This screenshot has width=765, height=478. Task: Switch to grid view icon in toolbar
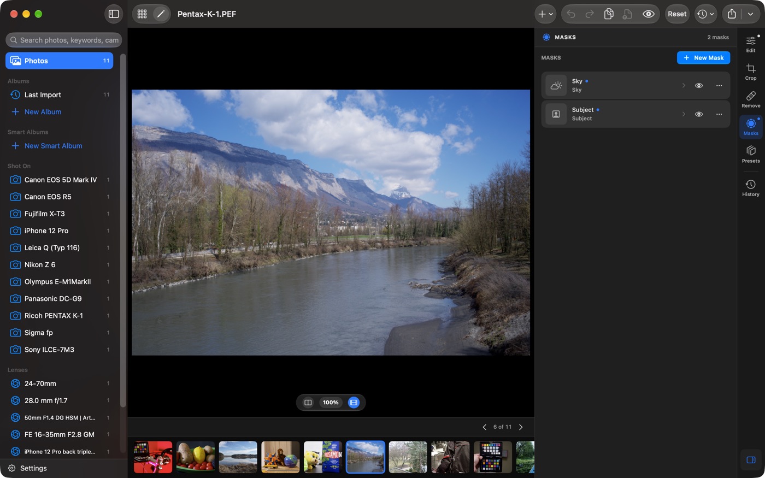click(x=142, y=14)
